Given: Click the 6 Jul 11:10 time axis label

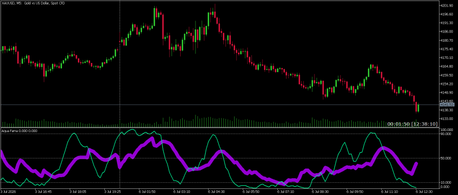Looking at the screenshot, I should click(x=389, y=192).
